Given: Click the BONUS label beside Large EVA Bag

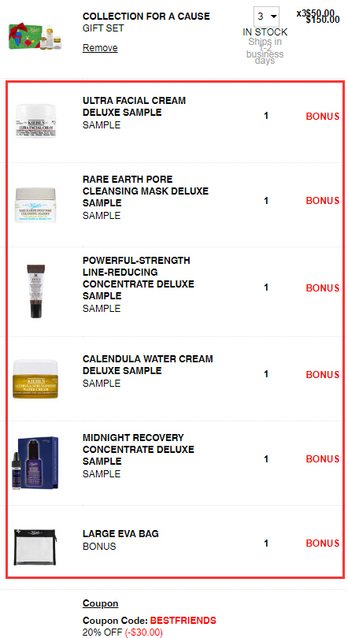Looking at the screenshot, I should pos(322,543).
